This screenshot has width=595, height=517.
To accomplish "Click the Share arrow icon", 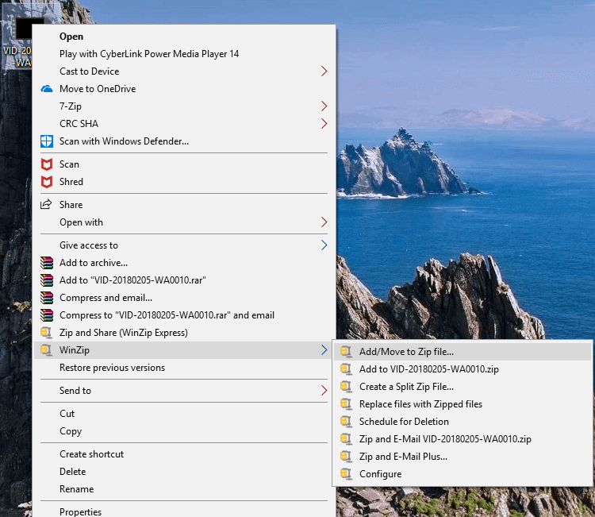I will click(x=46, y=205).
